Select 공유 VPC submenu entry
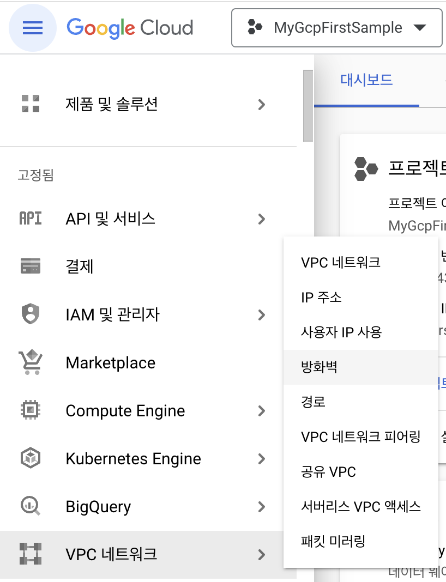The height and width of the screenshot is (582, 446). 360,472
